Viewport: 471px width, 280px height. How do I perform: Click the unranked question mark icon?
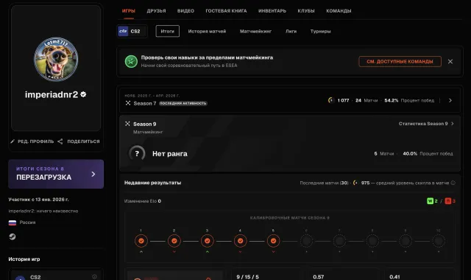(x=137, y=154)
